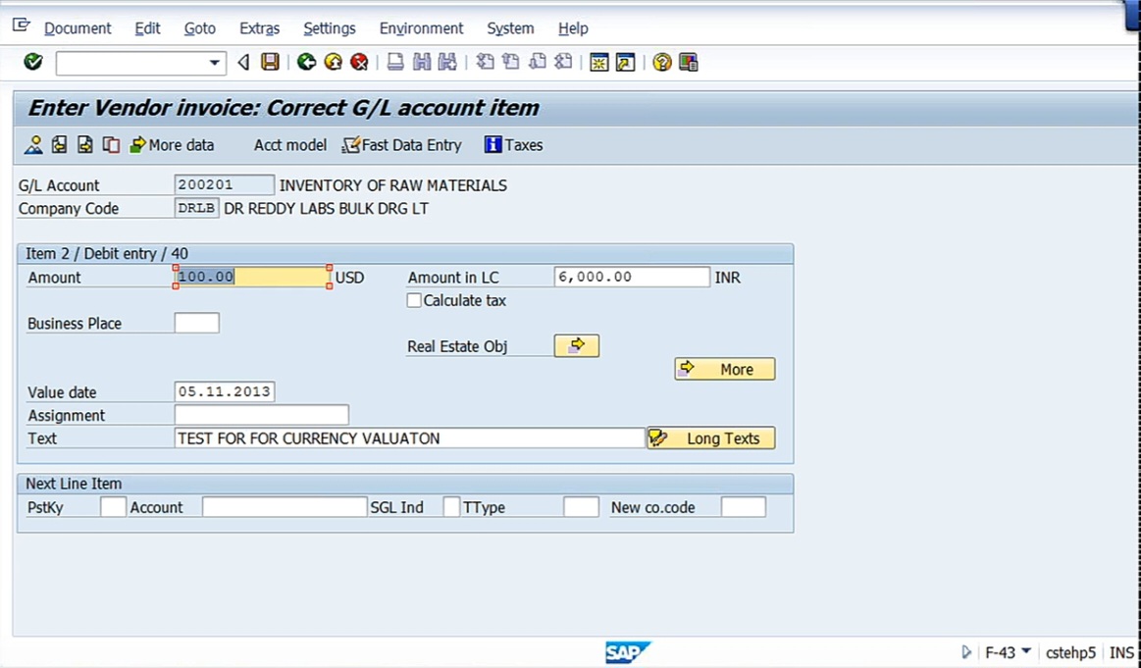Open the F-43 transaction dropdown in status bar
The image size is (1141, 668).
(1026, 650)
